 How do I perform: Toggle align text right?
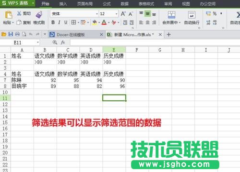(x=154, y=22)
